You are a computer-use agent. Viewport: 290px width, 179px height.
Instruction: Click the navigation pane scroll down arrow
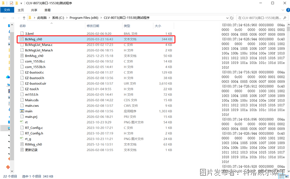12,171
